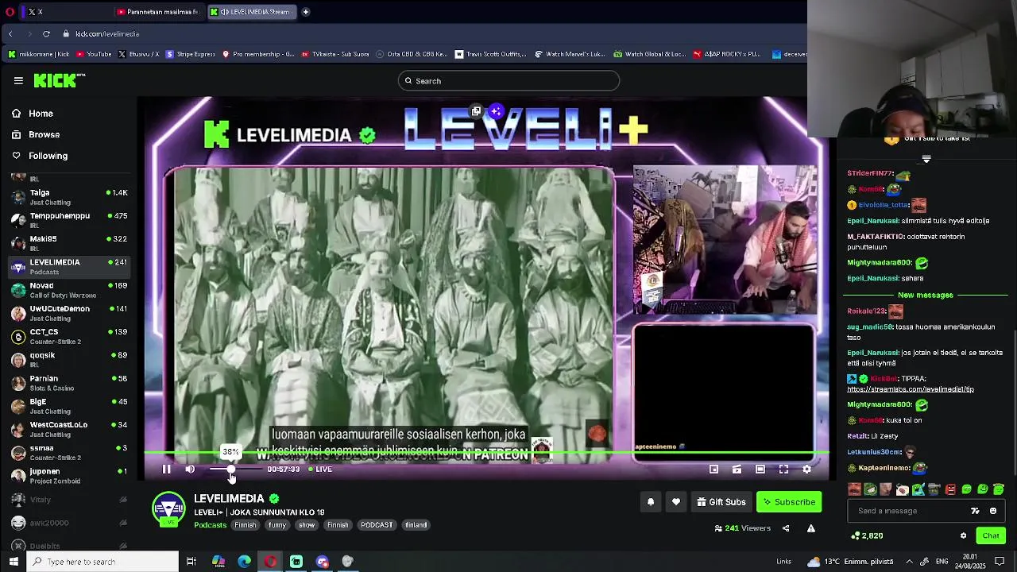Show hidden system tray icons
Image resolution: width=1017 pixels, height=572 pixels.
pyautogui.click(x=909, y=562)
